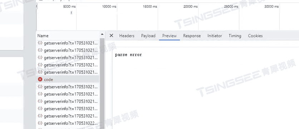This screenshot has height=129, width=299.
Task: Select the failed 'code' request
Action: (68, 79)
